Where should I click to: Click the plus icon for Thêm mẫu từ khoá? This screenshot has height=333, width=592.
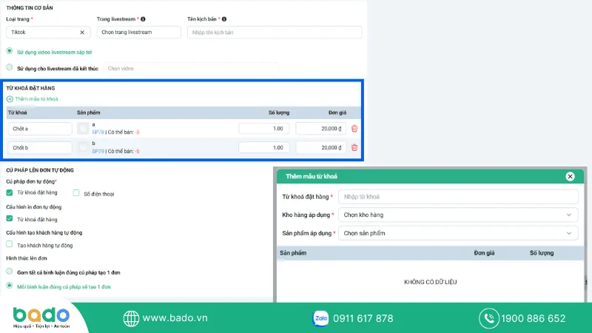point(10,99)
